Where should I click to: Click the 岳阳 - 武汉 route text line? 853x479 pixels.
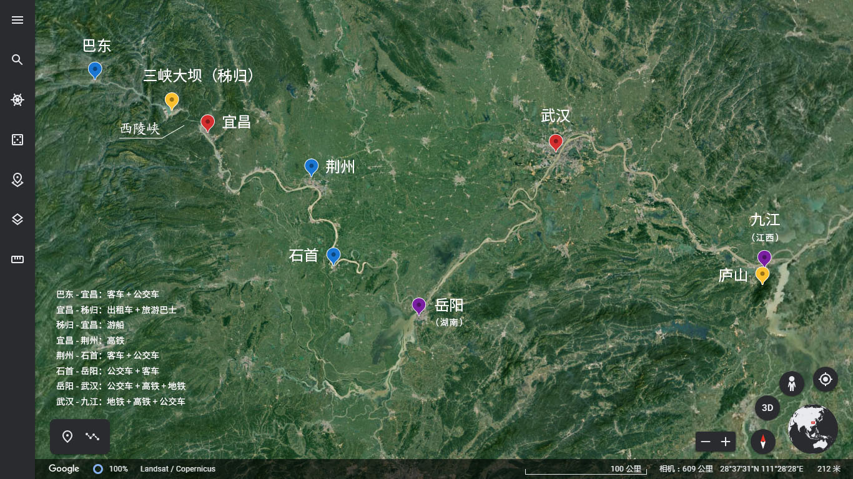[x=121, y=386]
